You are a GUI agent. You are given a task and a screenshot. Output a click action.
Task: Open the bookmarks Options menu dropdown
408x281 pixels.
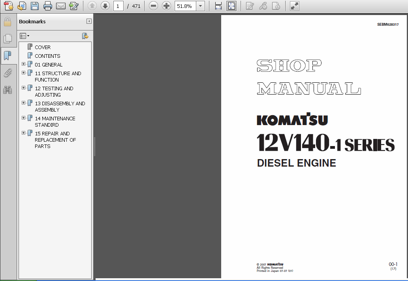tap(24, 36)
